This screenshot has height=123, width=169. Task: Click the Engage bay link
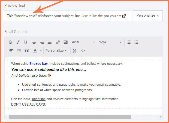click(x=38, y=64)
